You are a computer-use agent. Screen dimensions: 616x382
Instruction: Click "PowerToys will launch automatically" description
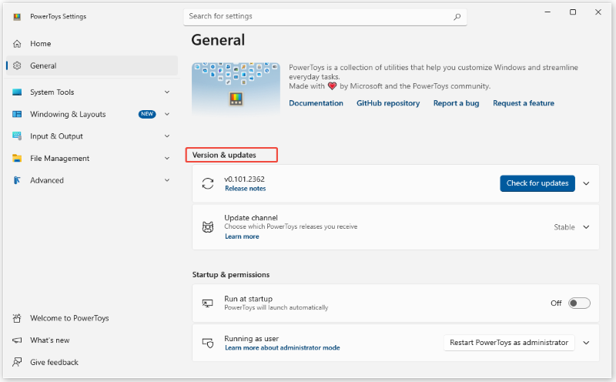pos(276,307)
